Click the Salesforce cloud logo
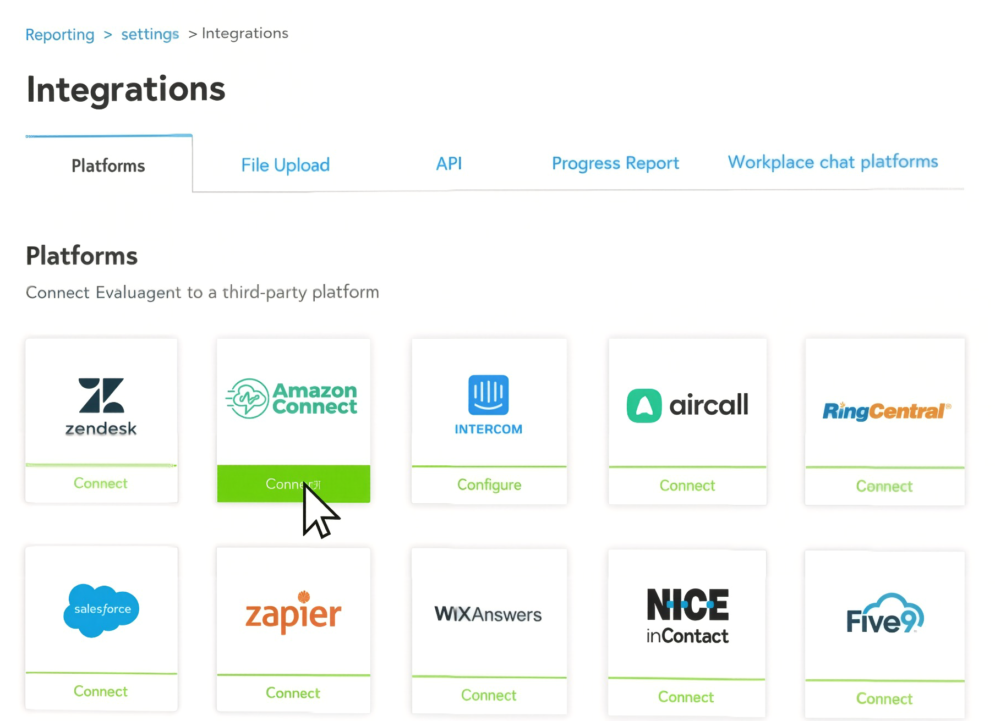The image size is (995, 721). click(x=101, y=610)
